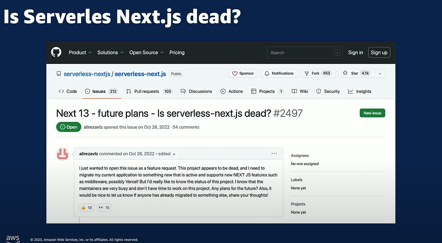
Task: Open the comment three-dot options menu
Action: pos(274,153)
